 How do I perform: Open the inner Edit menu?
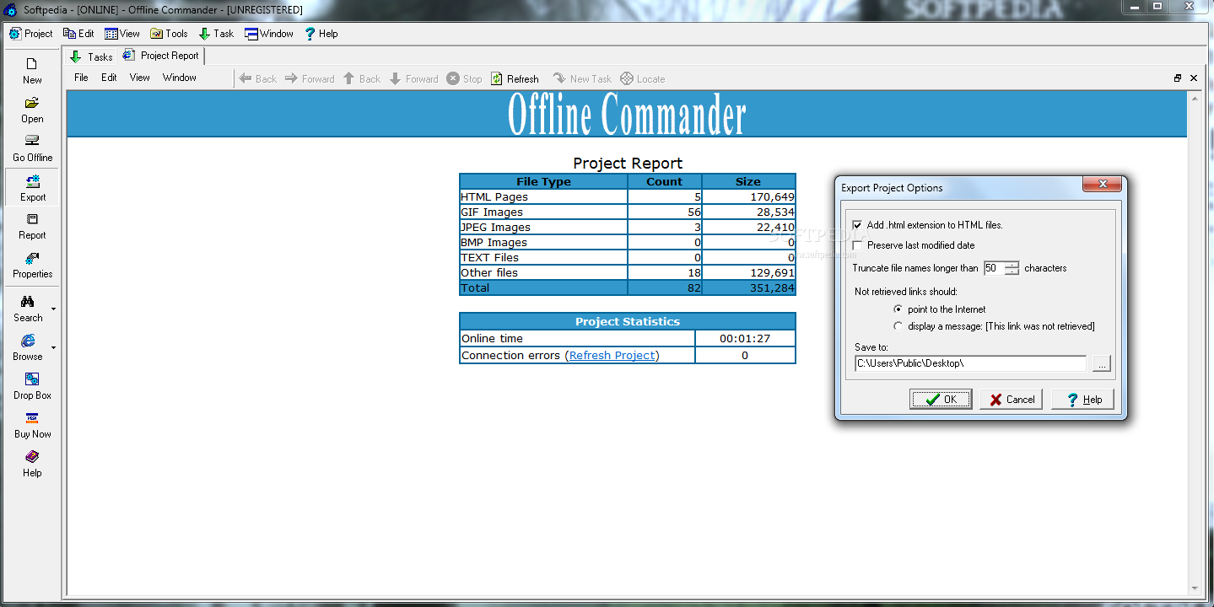point(109,78)
